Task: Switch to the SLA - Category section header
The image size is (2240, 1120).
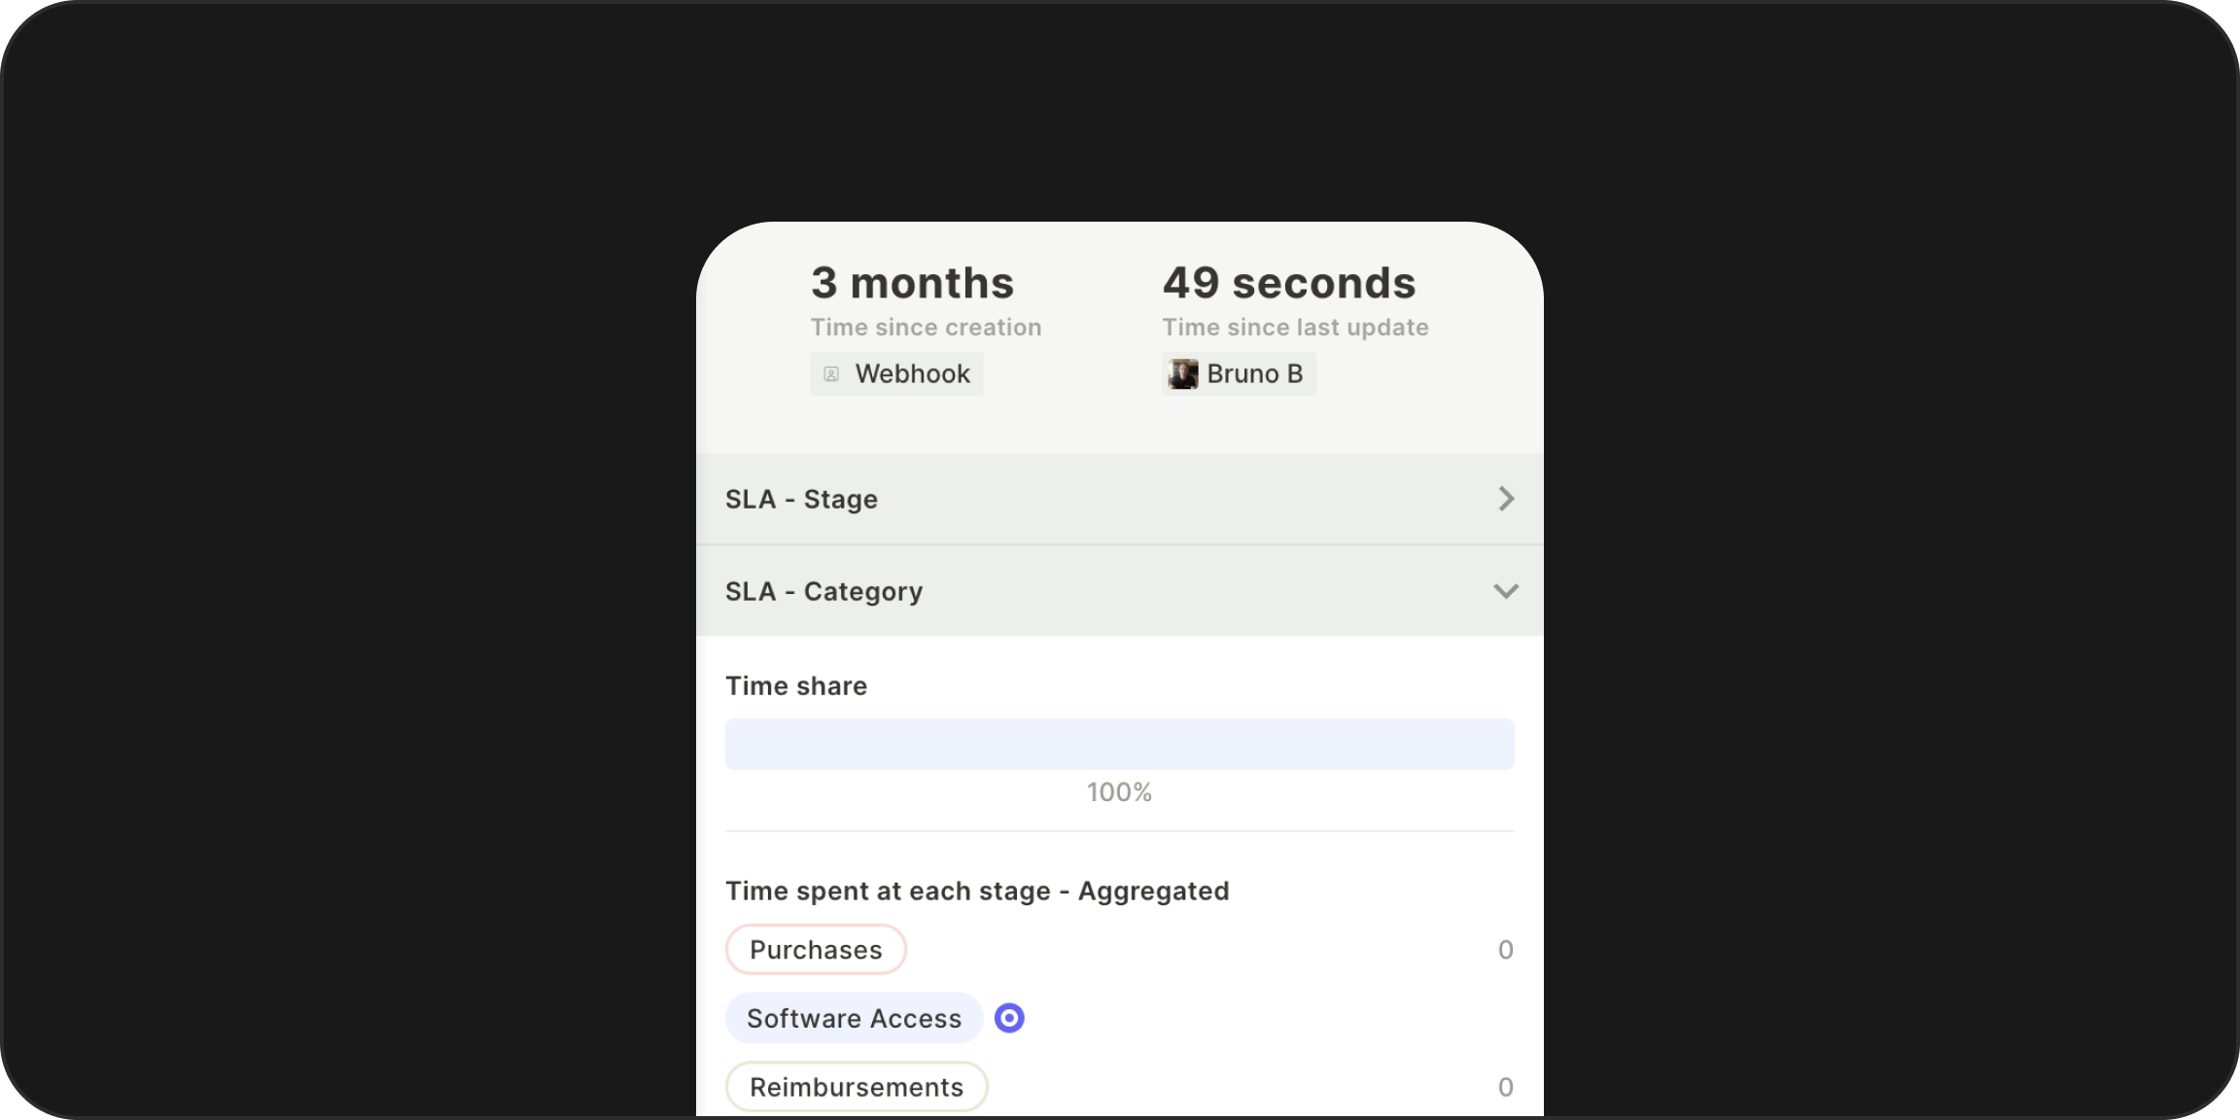Action: tap(823, 590)
